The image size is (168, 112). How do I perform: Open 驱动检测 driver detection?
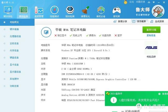pyautogui.click(x=70, y=12)
